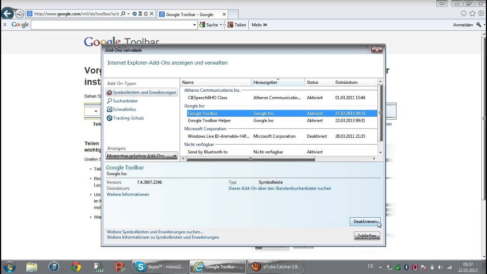This screenshot has width=487, height=274.
Task: Close the Google Toolbar with its X
Action: 5,25
